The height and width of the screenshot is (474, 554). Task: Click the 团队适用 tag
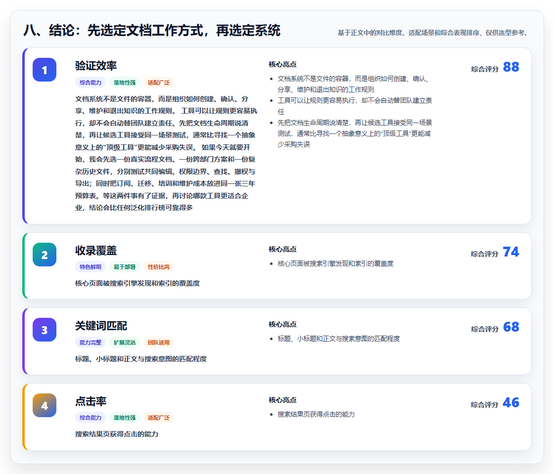click(159, 343)
